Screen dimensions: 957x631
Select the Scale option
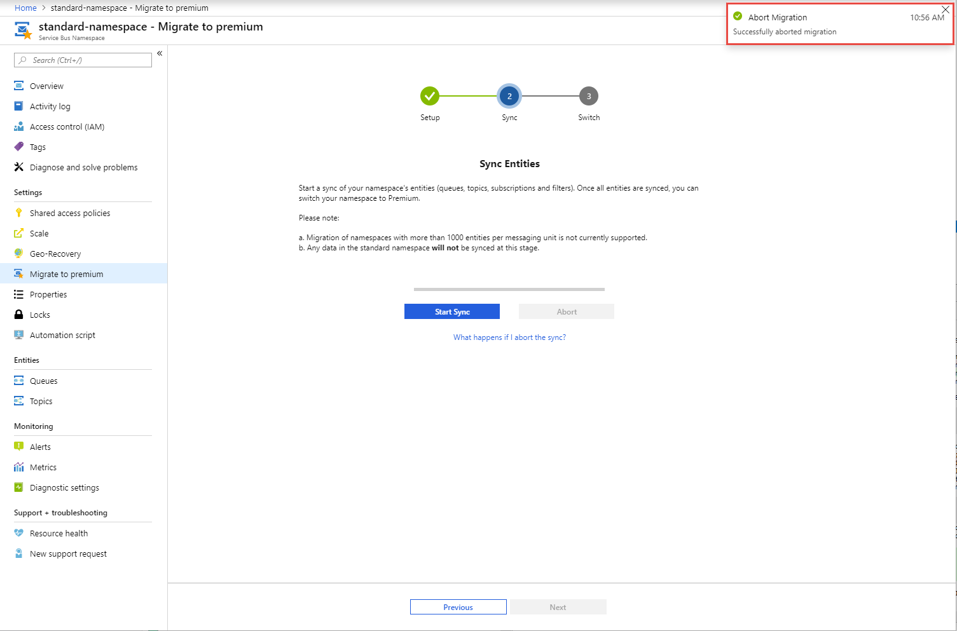click(x=39, y=233)
